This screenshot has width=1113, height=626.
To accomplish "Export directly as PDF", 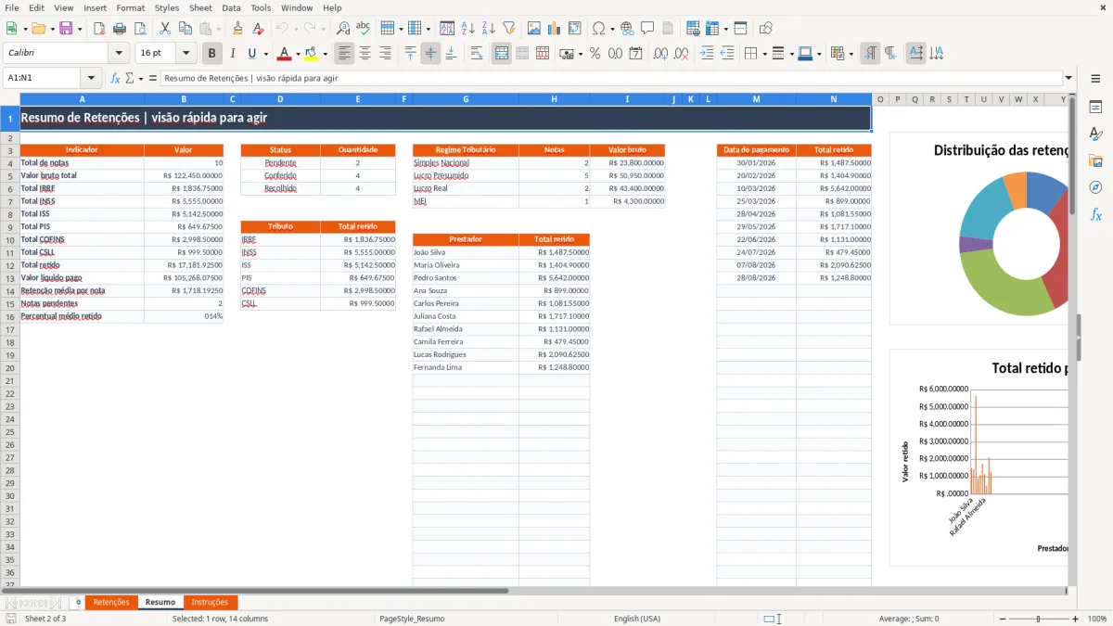I will point(99,29).
